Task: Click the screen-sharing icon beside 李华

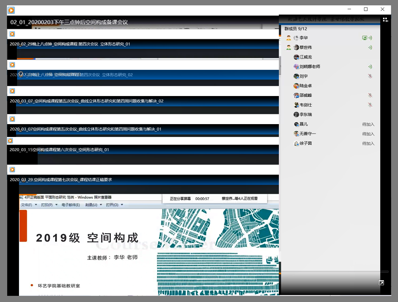Action: [365, 38]
